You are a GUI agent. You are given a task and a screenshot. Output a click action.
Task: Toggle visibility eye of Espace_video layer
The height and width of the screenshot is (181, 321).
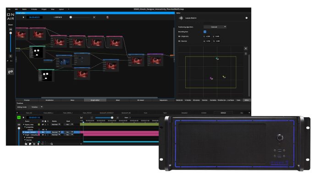coord(43,124)
